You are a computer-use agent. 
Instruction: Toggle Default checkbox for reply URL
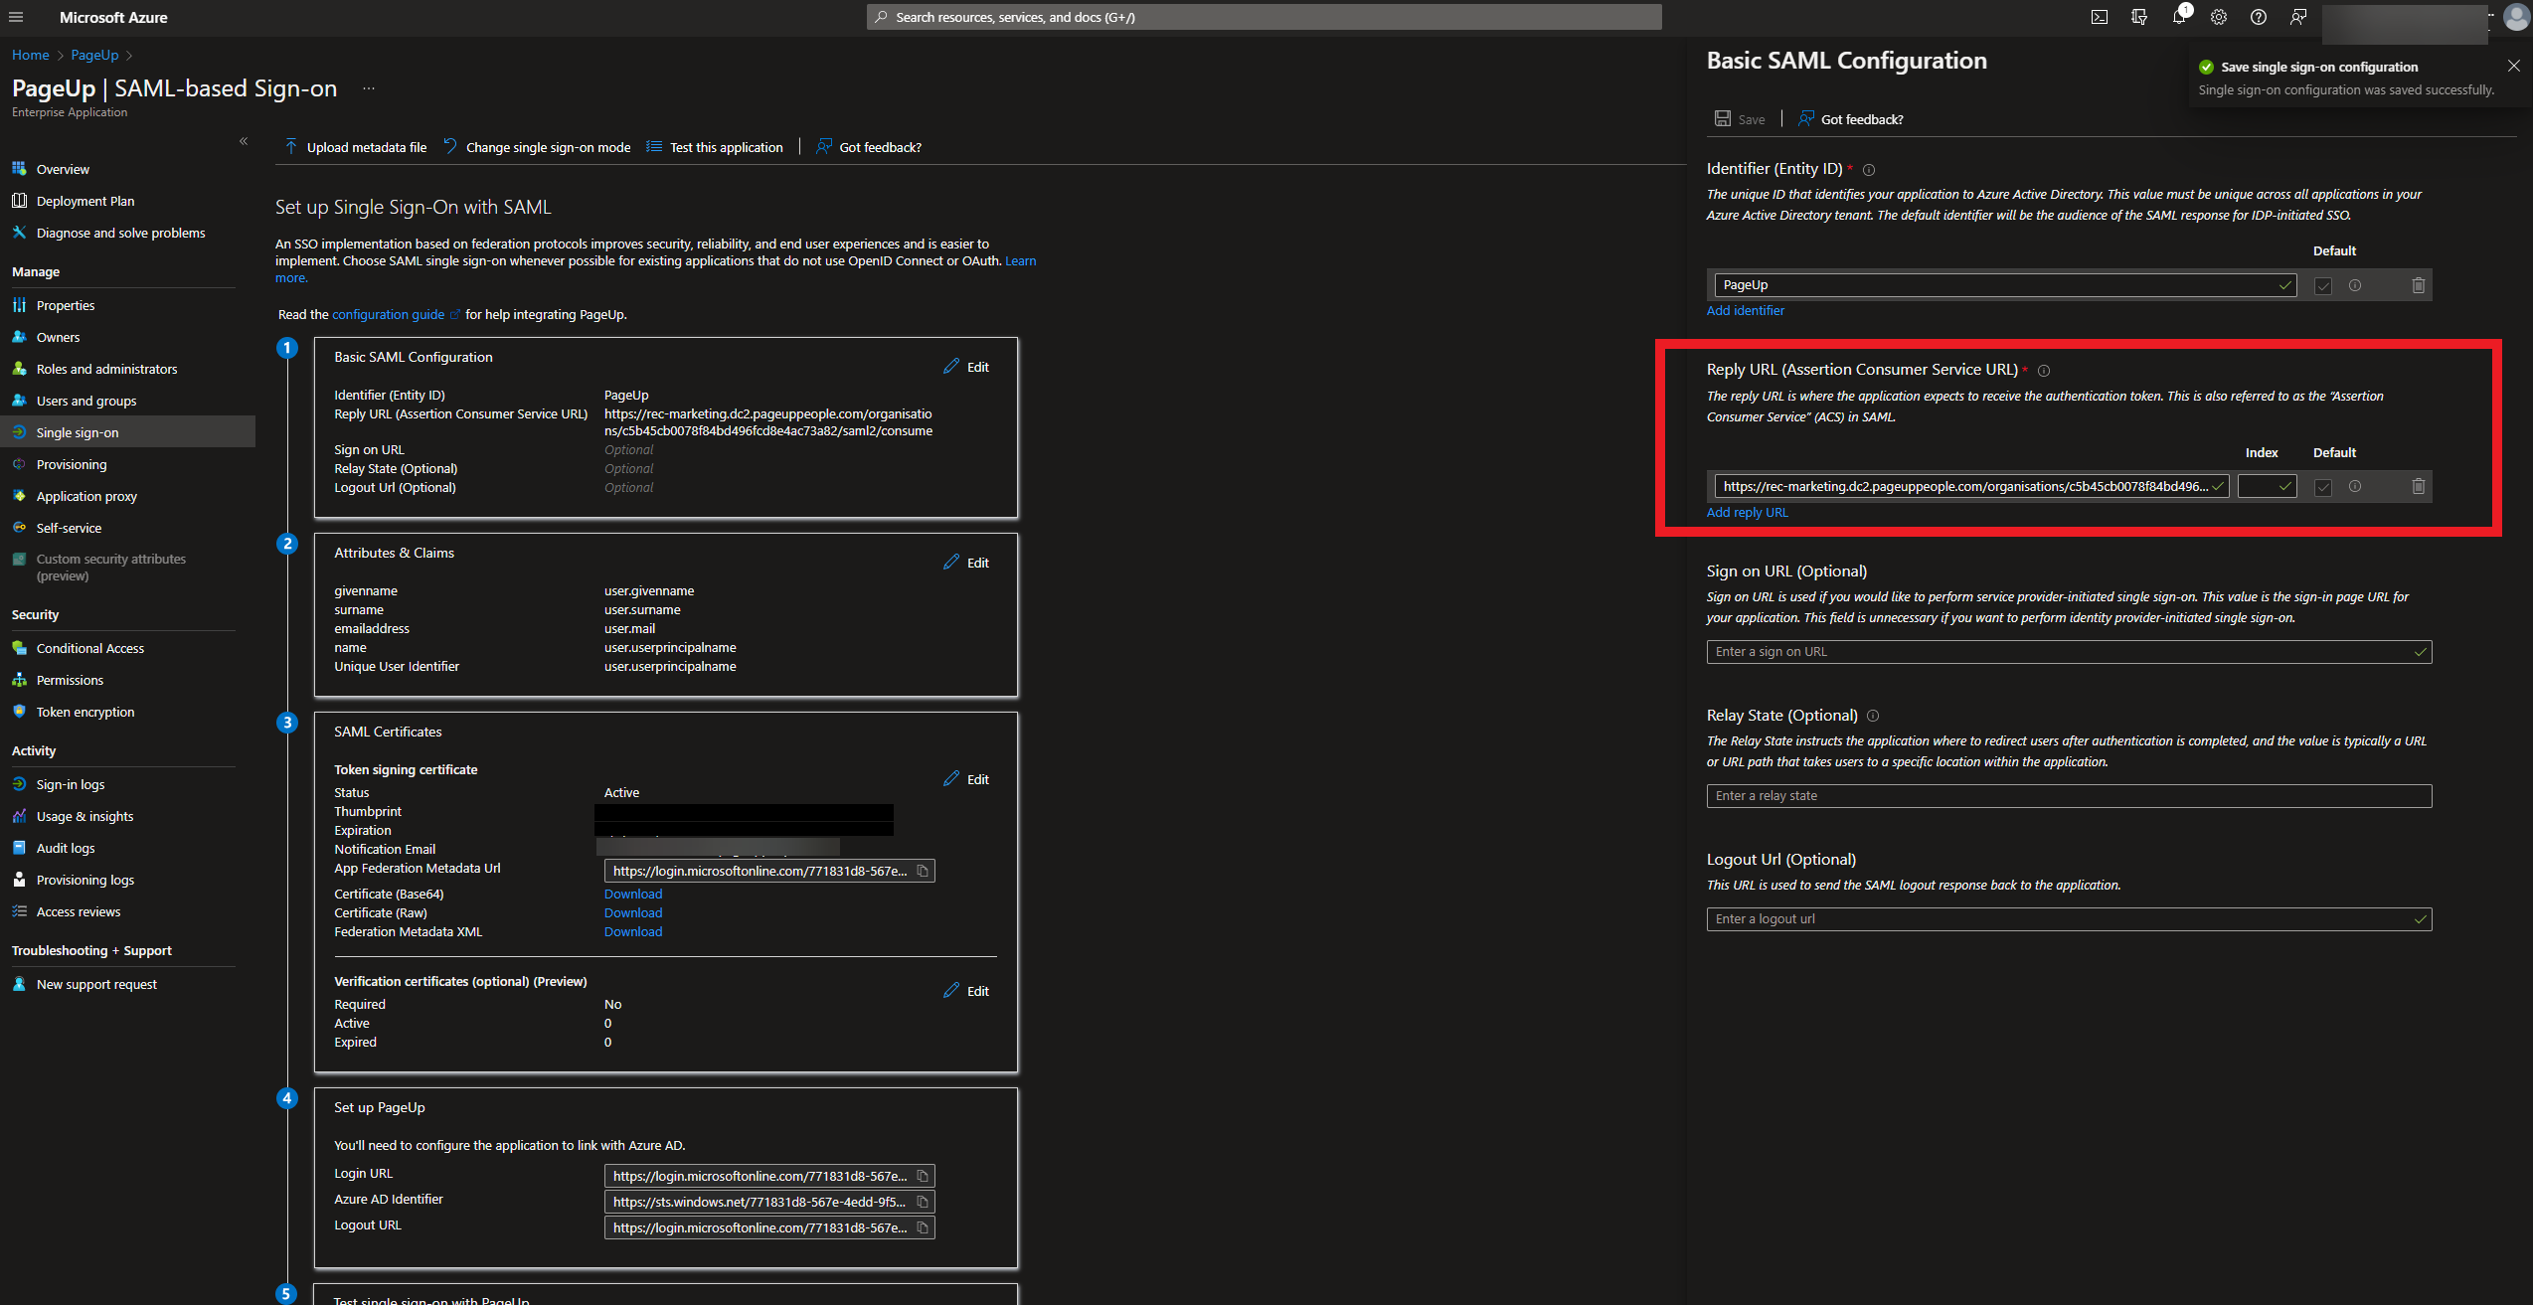coord(2322,487)
